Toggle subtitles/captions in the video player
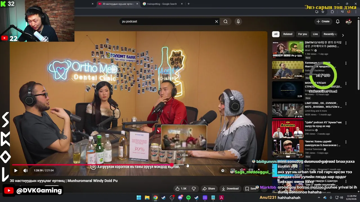 pos(233,170)
